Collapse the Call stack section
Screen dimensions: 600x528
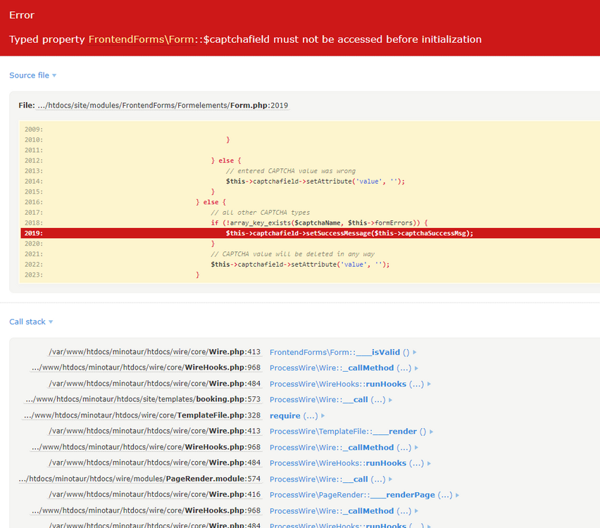tap(31, 322)
